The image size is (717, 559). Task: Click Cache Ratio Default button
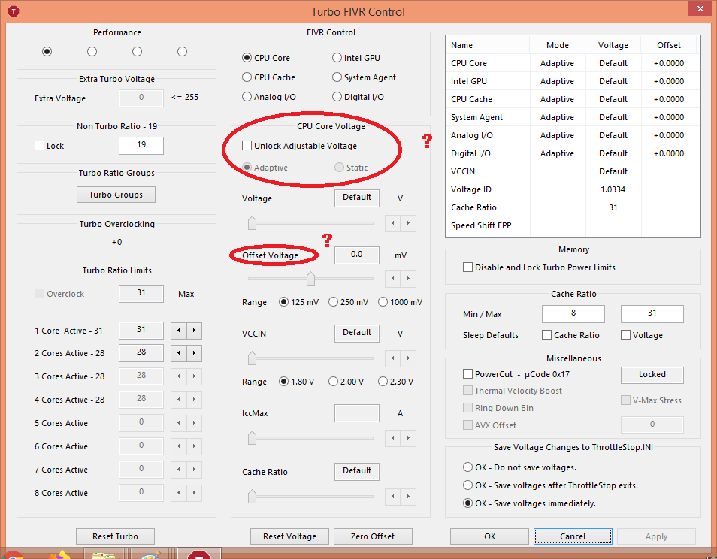coord(357,471)
